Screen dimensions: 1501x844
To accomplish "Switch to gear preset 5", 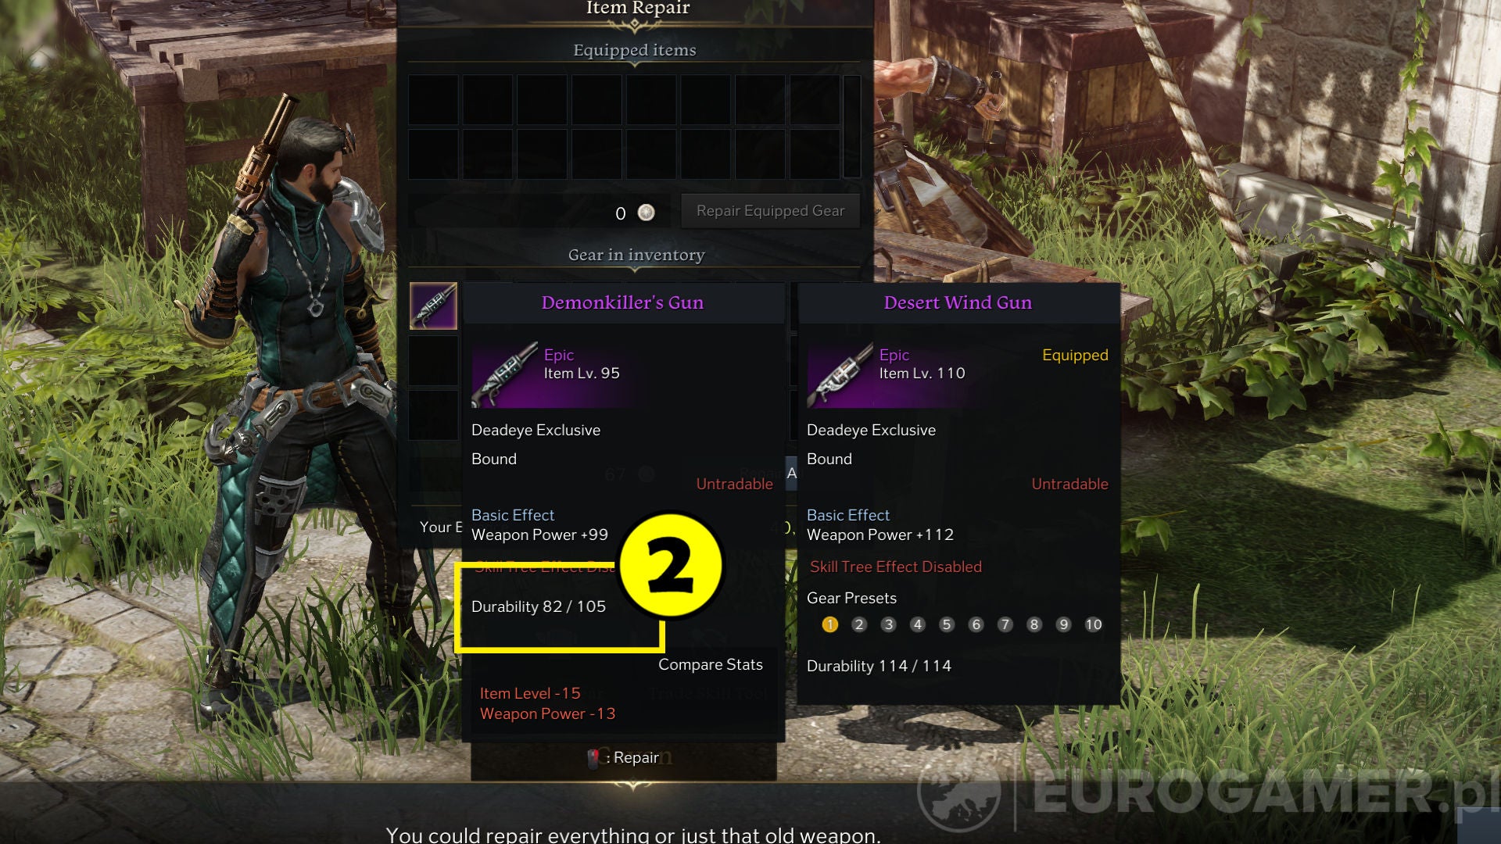I will coord(947,624).
